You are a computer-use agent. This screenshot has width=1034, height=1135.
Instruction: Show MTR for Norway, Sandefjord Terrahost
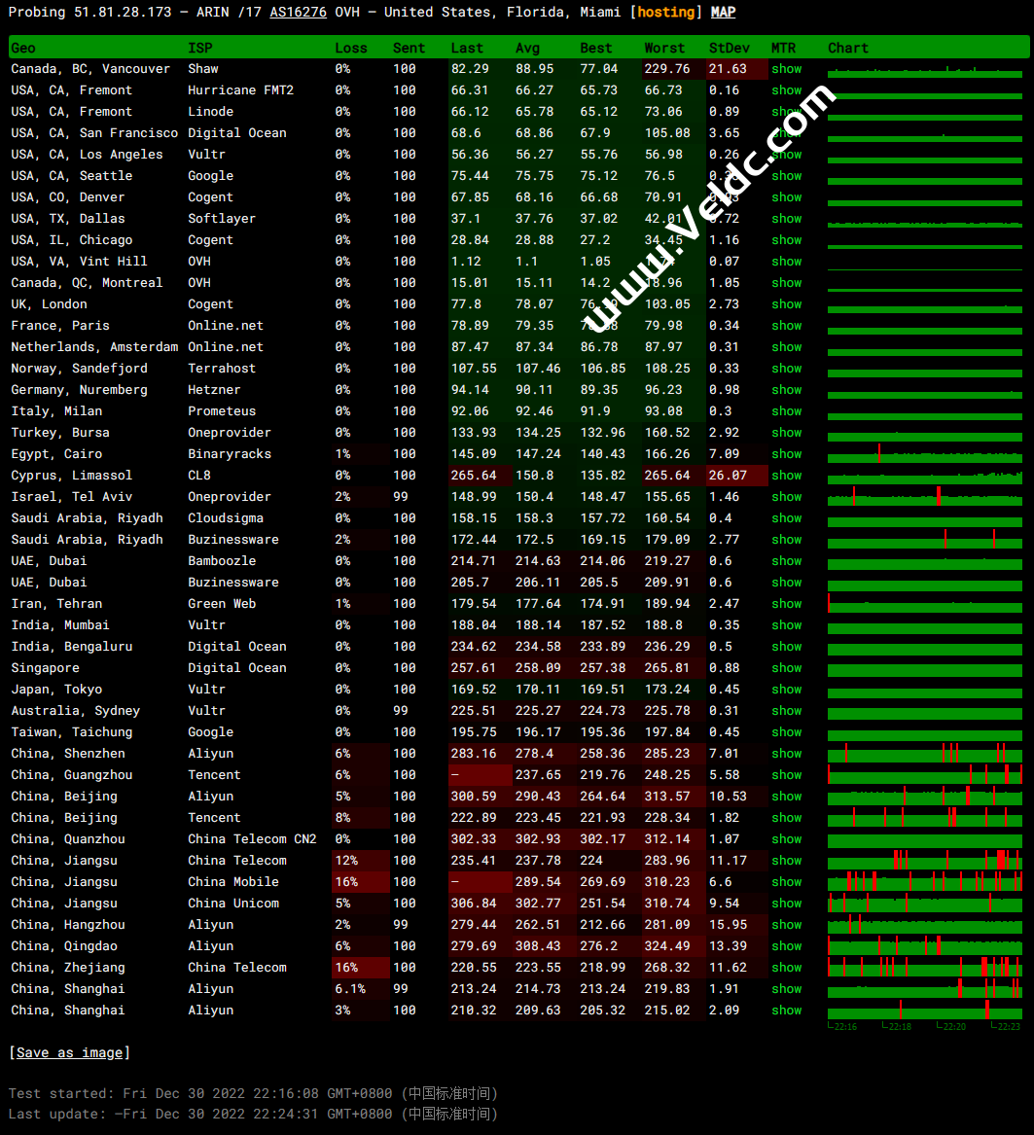click(x=786, y=369)
